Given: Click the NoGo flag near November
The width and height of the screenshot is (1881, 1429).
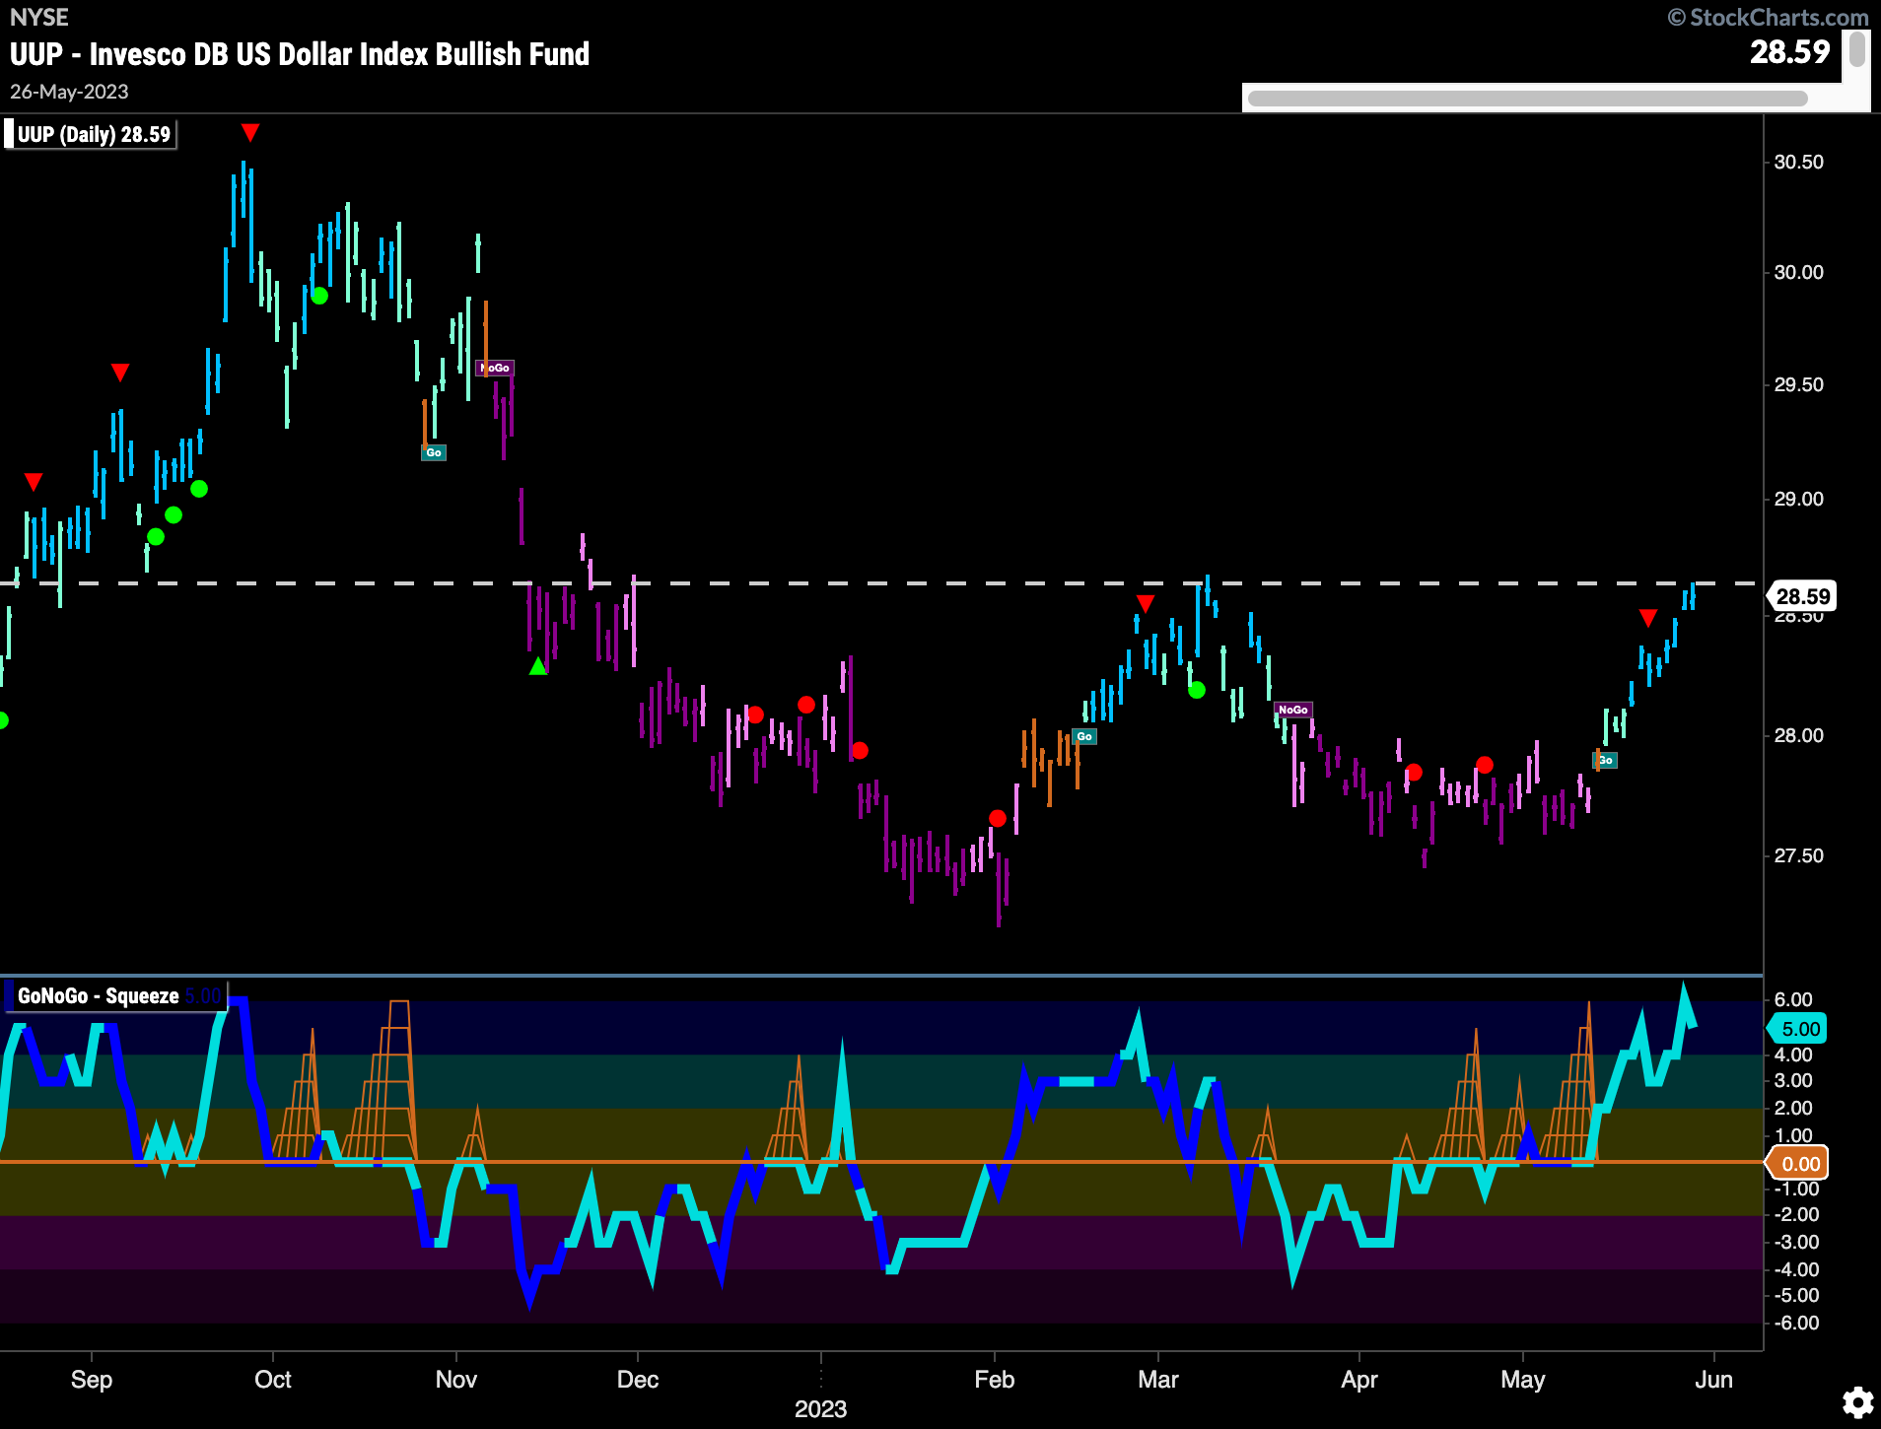Looking at the screenshot, I should (495, 368).
